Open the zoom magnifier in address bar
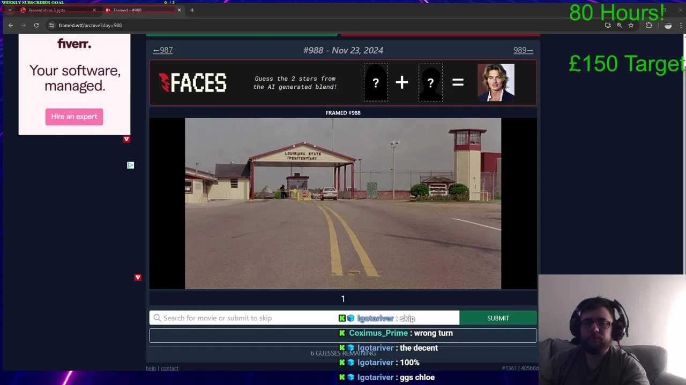The image size is (686, 385). tap(619, 25)
